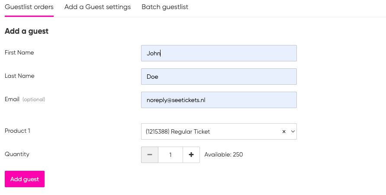Image resolution: width=386 pixels, height=195 pixels.
Task: Click the quantity number box showing 1
Action: click(x=170, y=155)
